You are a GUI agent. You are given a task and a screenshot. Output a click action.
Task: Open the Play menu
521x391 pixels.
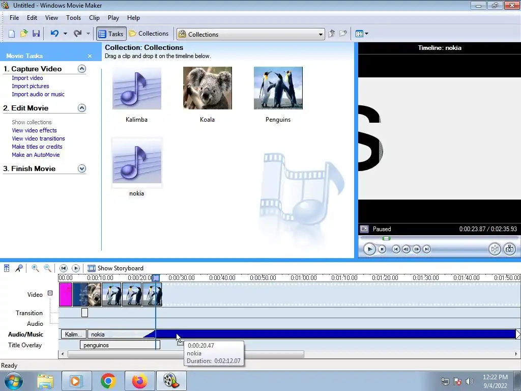[x=113, y=18]
